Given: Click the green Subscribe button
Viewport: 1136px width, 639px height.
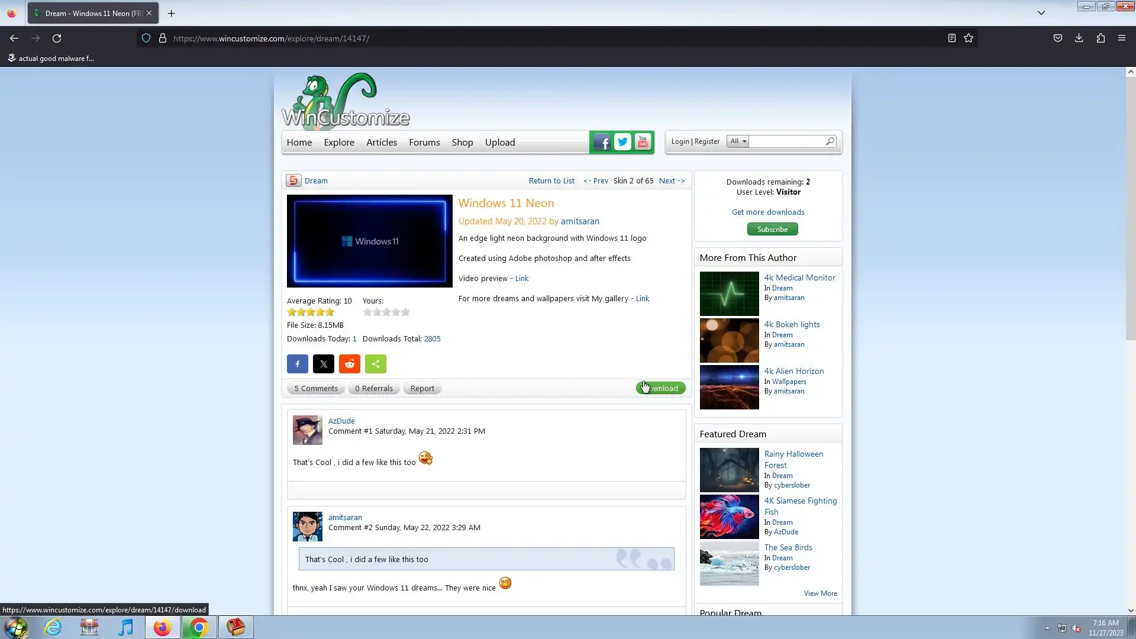Looking at the screenshot, I should point(772,230).
